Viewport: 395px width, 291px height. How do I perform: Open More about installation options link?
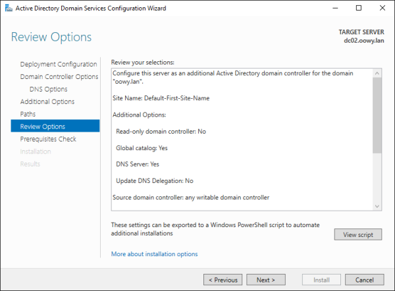[154, 253]
